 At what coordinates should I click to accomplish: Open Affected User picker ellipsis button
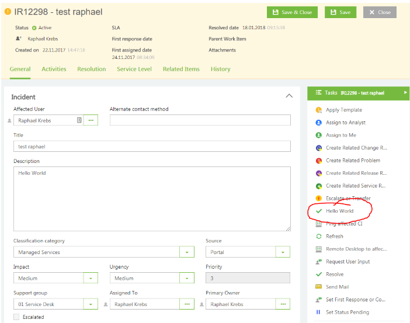[91, 120]
